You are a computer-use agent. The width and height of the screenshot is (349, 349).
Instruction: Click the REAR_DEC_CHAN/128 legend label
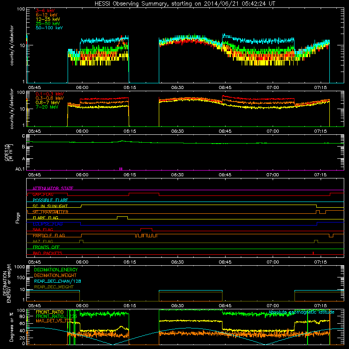[x=58, y=281]
